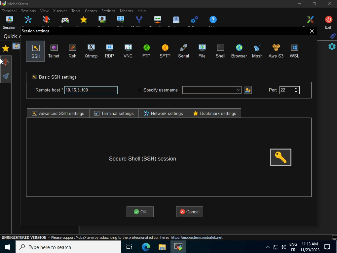This screenshot has height=253, width=337.
Task: Open the Network settings tab
Action: pyautogui.click(x=163, y=113)
